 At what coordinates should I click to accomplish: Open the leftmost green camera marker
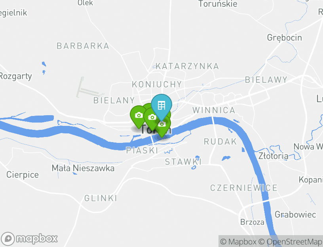click(x=138, y=115)
